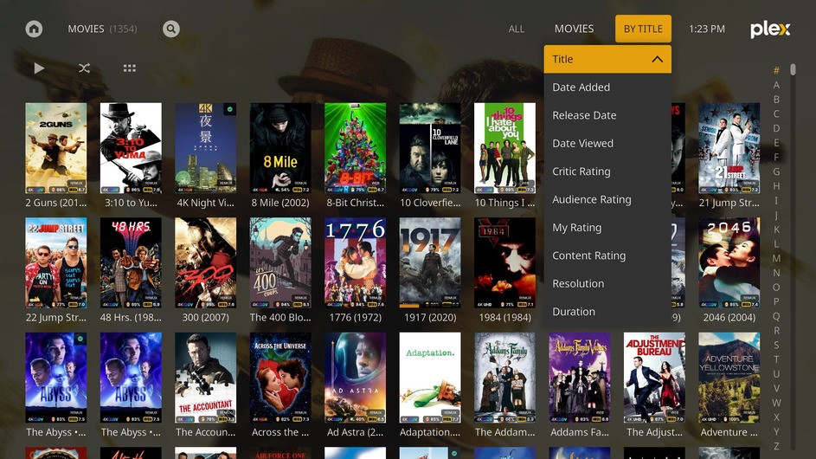Screen dimensions: 816x459
Task: Jump to letter Z in index
Action: point(776,446)
